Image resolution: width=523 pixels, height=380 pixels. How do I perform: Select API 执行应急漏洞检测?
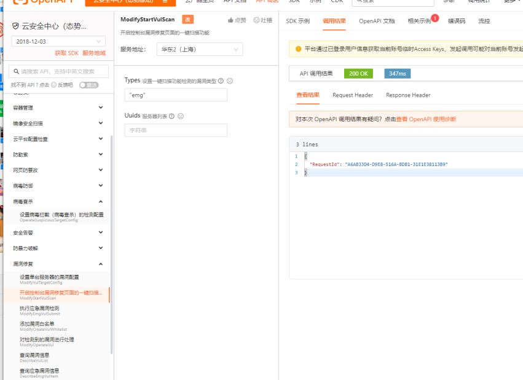coord(57,311)
